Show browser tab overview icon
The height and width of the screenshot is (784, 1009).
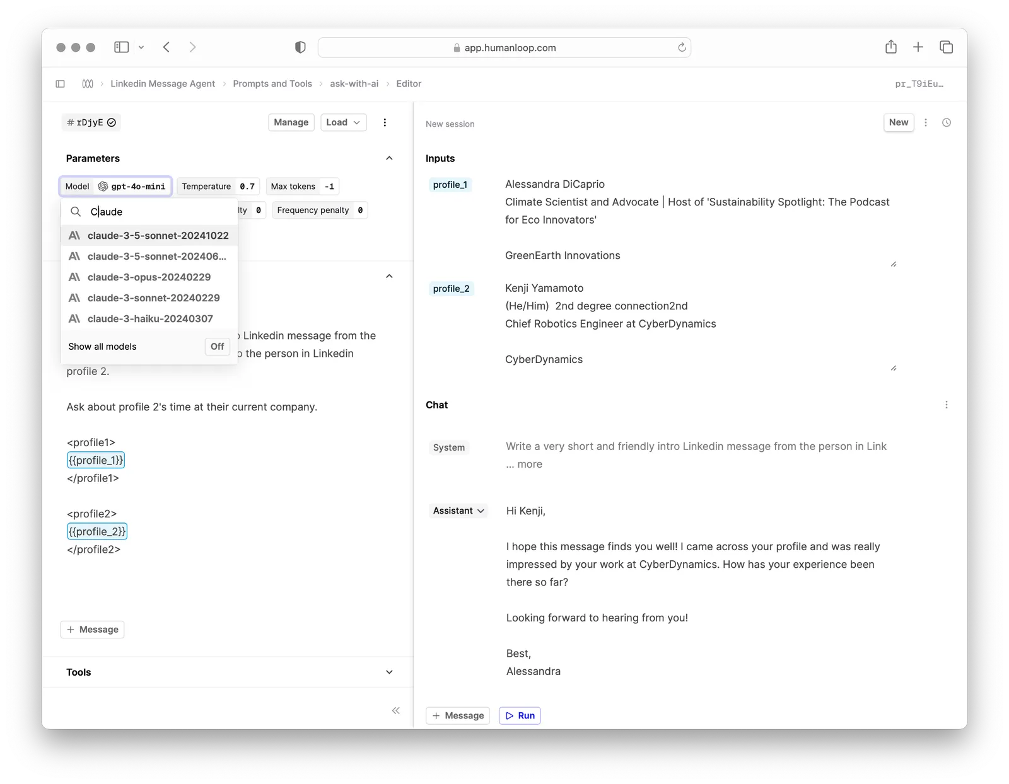(x=946, y=47)
